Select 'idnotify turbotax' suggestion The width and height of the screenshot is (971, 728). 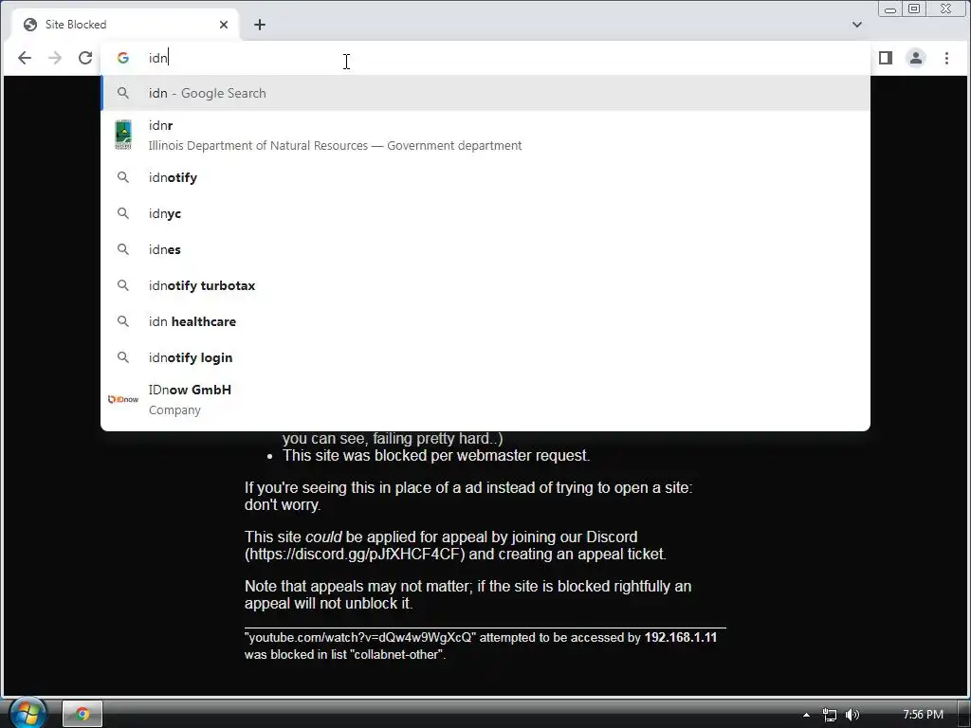(485, 285)
